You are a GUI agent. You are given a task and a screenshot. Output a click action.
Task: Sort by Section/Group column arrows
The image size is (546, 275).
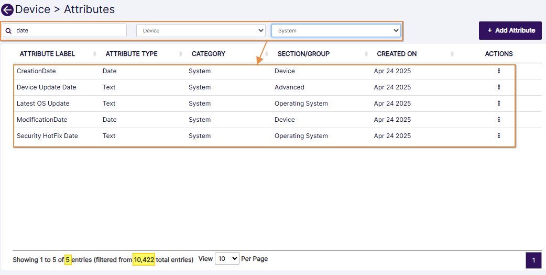point(366,54)
